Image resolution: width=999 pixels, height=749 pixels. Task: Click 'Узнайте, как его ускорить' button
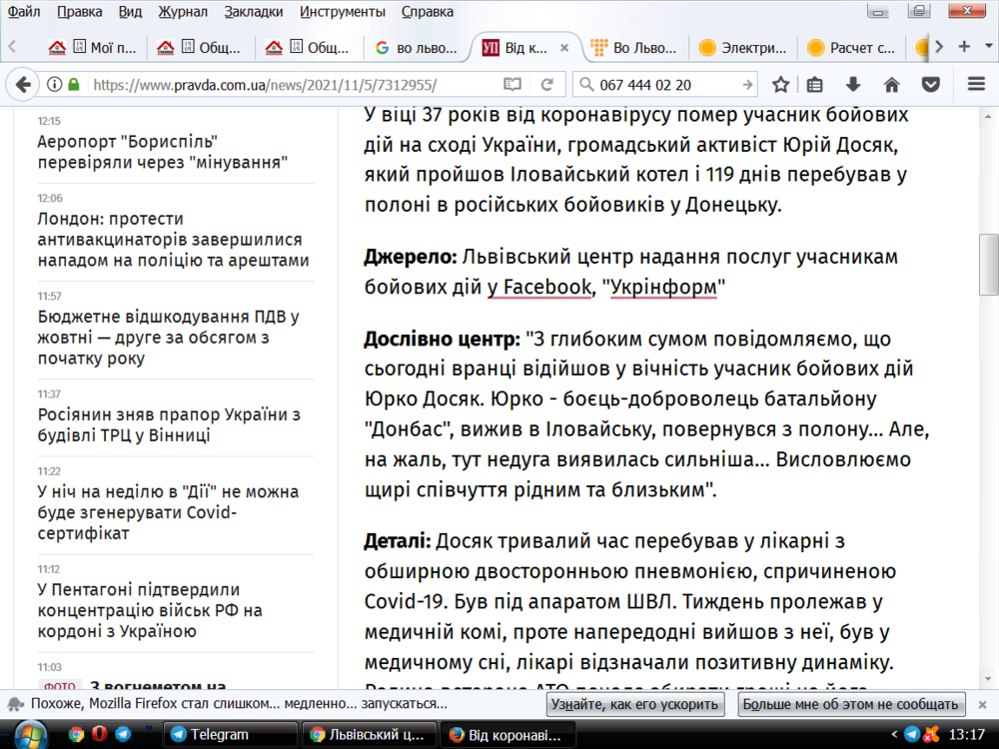coord(635,704)
